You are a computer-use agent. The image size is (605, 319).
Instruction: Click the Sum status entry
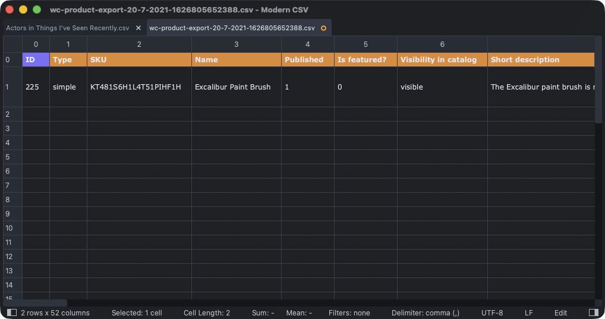pyautogui.click(x=263, y=313)
